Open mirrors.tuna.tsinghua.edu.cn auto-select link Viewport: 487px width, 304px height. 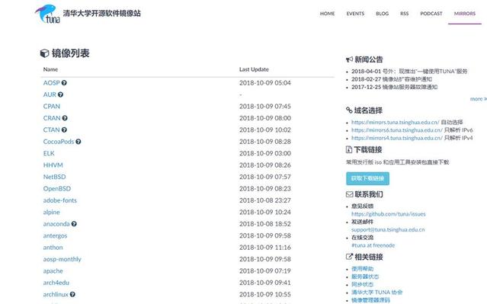(396, 123)
